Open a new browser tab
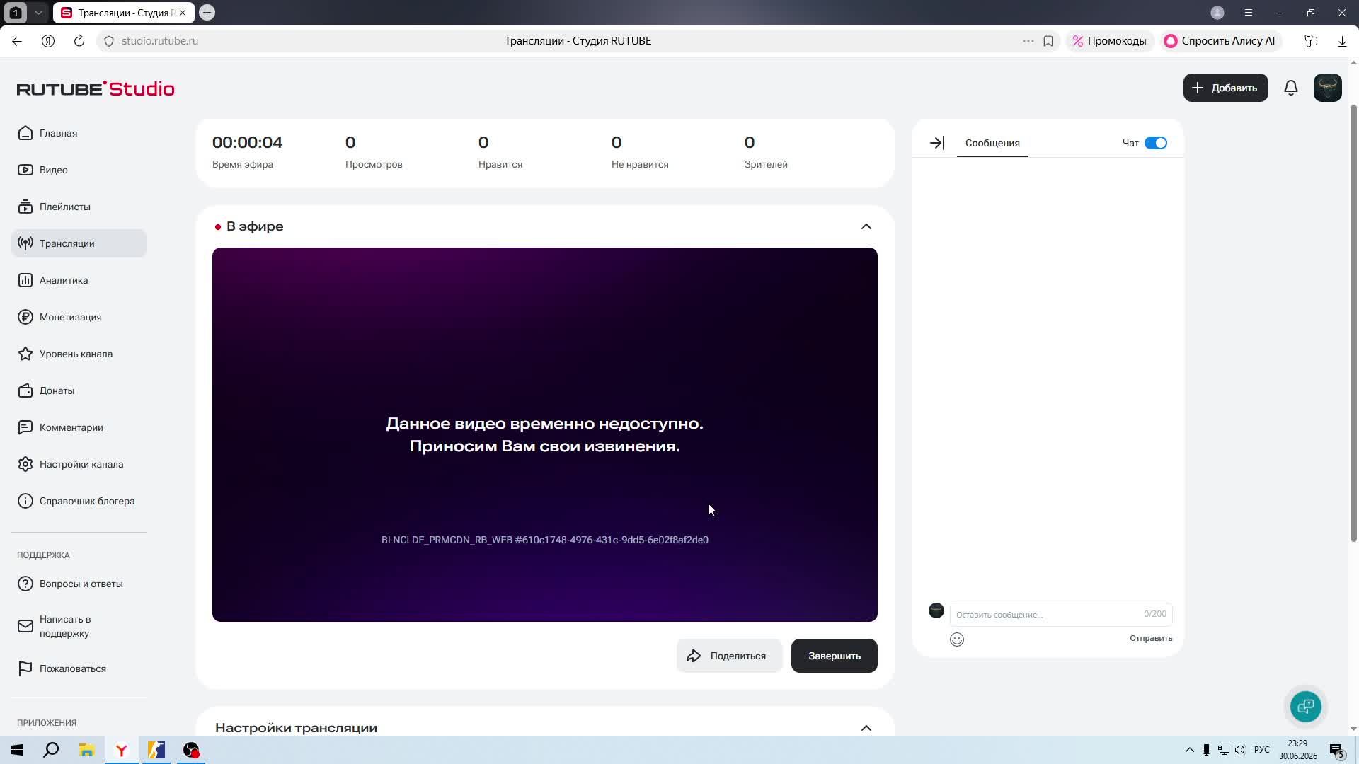 [x=207, y=12]
